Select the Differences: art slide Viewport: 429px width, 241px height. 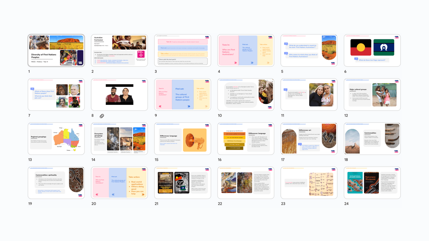[x=309, y=139]
